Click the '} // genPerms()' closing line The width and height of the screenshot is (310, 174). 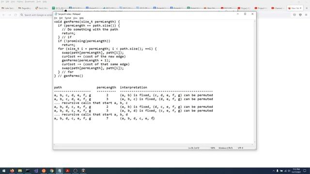point(69,76)
